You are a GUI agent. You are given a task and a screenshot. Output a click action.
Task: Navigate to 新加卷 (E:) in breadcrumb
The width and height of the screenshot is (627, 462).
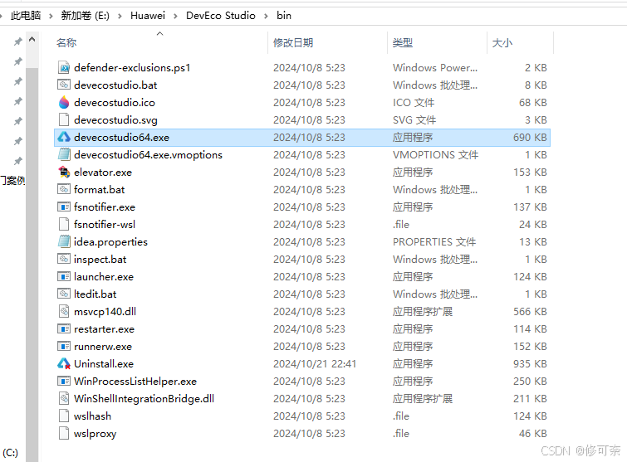[85, 16]
